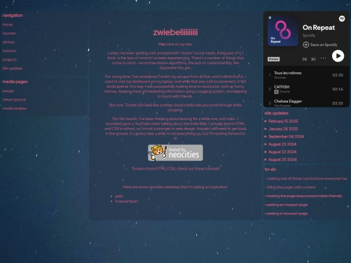This screenshot has height=263, width=351.
Task: Select the track CATFISH
Action: [281, 87]
